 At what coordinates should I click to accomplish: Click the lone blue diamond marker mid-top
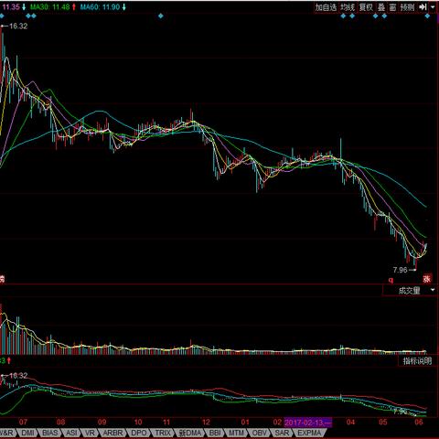point(161,16)
